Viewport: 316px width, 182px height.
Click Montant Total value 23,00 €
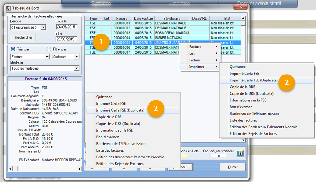47,134
